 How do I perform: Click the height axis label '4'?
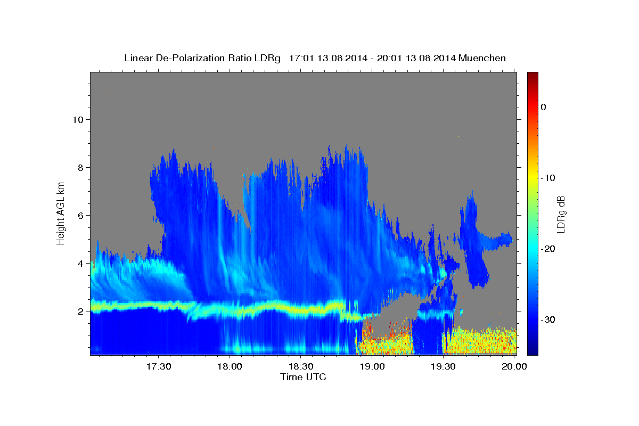[x=80, y=263]
